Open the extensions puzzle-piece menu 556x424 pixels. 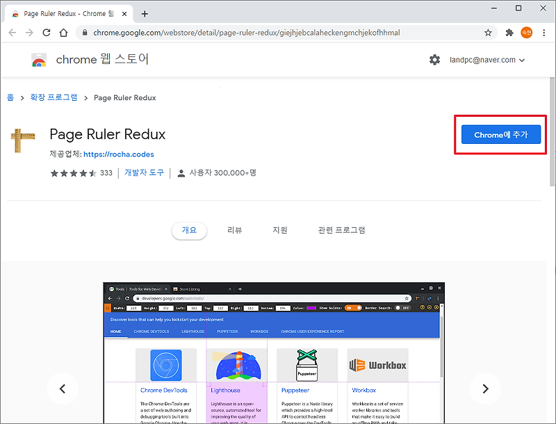coord(509,32)
